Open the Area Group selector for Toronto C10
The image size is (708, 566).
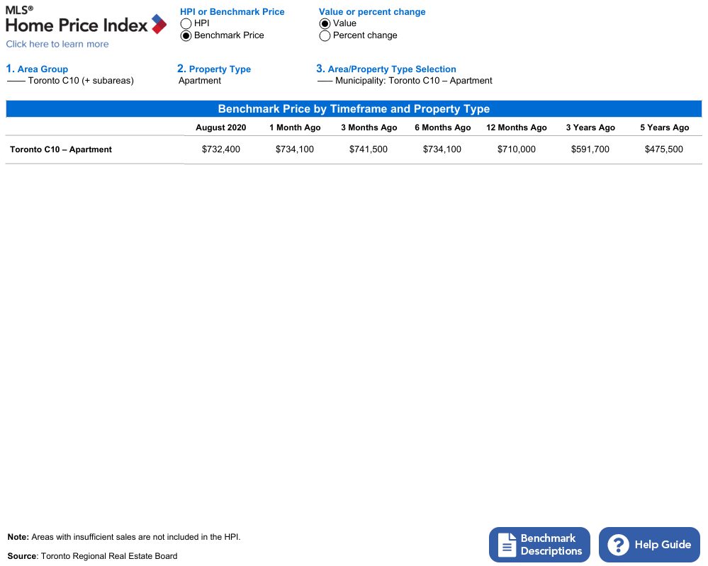[x=71, y=81]
